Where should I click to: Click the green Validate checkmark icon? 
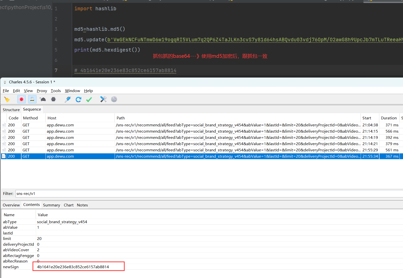[89, 100]
